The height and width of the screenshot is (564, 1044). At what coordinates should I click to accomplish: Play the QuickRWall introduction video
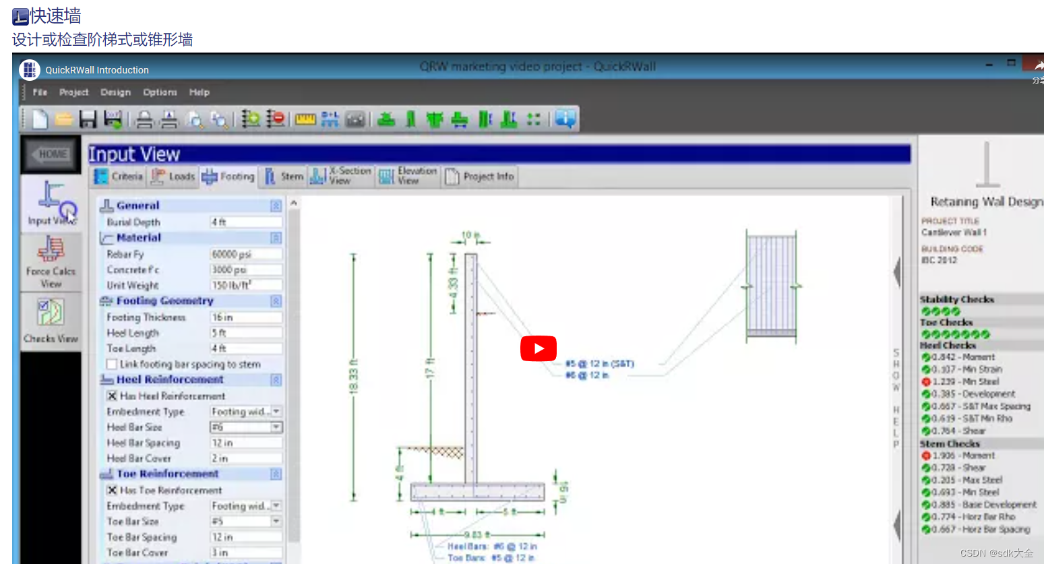tap(538, 348)
